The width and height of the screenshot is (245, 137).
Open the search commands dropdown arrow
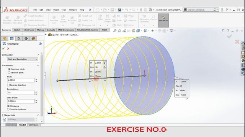[218, 10]
